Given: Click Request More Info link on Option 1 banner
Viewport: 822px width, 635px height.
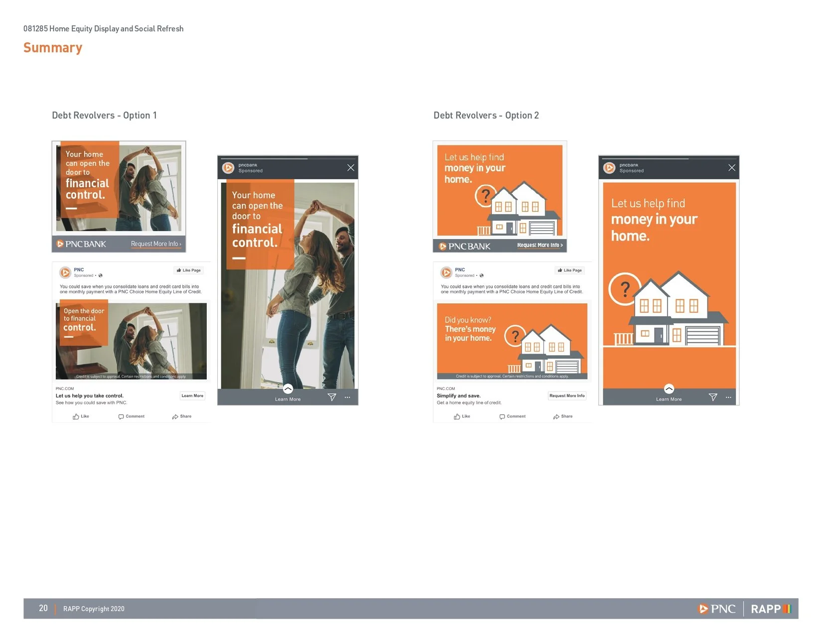Looking at the screenshot, I should coord(156,244).
